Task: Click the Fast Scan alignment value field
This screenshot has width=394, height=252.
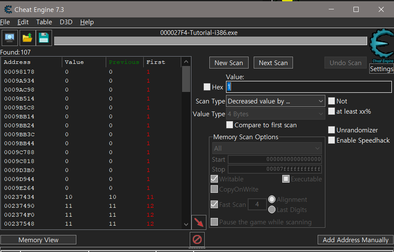Action: point(257,205)
